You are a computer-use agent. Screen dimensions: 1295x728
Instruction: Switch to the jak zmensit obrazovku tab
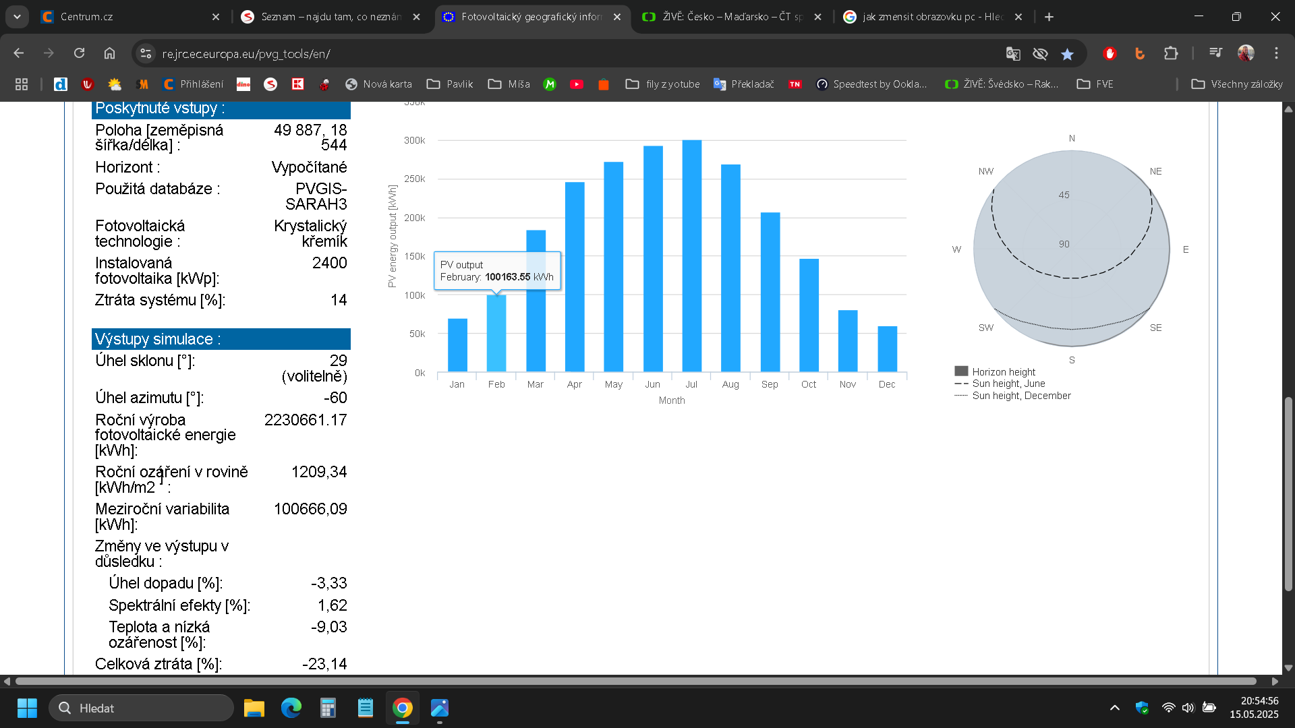931,17
